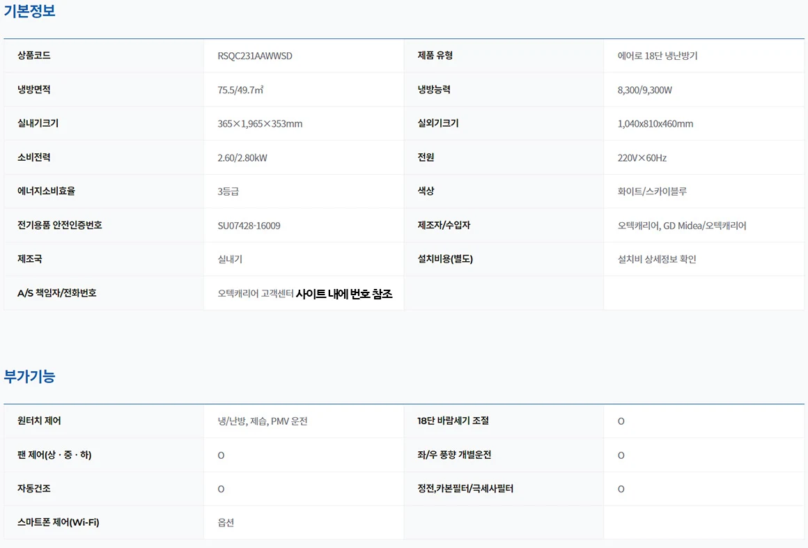The height and width of the screenshot is (548, 808).
Task: Click the 18단 바람세기 조절 label
Action: coord(453,421)
